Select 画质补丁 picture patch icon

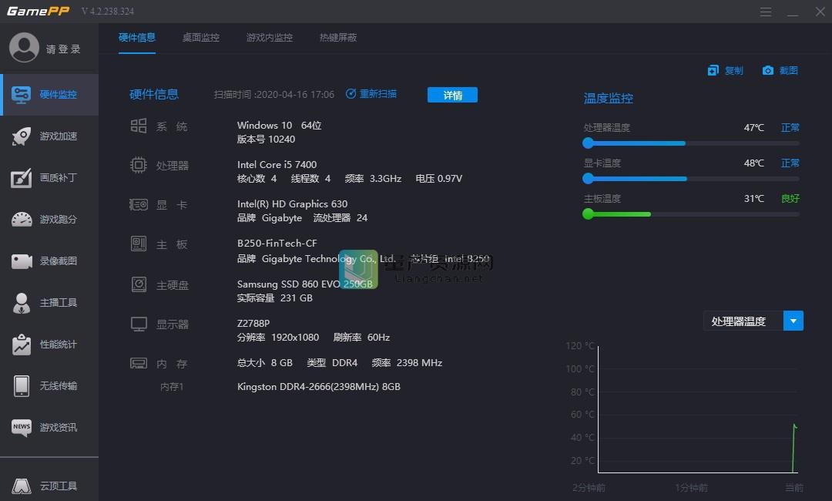[22, 178]
